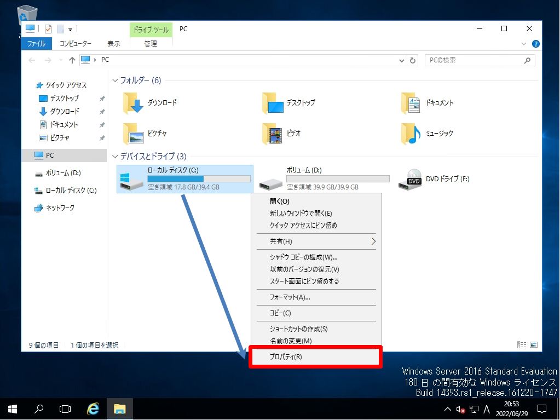Open taskbar search magnifier
Image resolution: width=560 pixels, height=420 pixels.
click(x=38, y=409)
